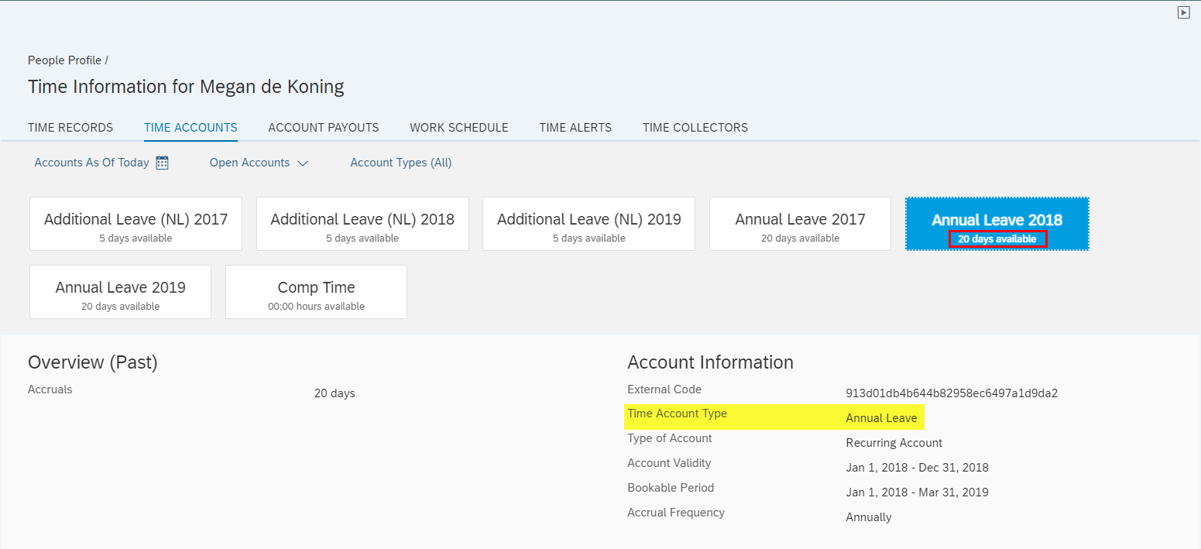Open the Annual Leave 2017 account tile
This screenshot has width=1201, height=549.
[800, 224]
